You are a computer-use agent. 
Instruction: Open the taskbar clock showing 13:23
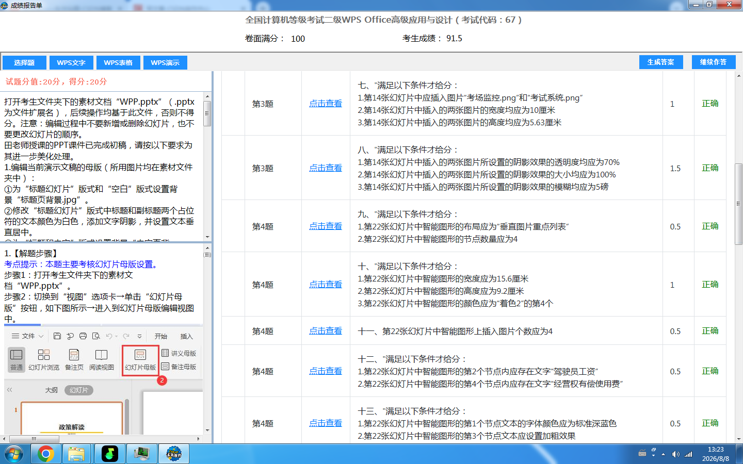click(716, 454)
